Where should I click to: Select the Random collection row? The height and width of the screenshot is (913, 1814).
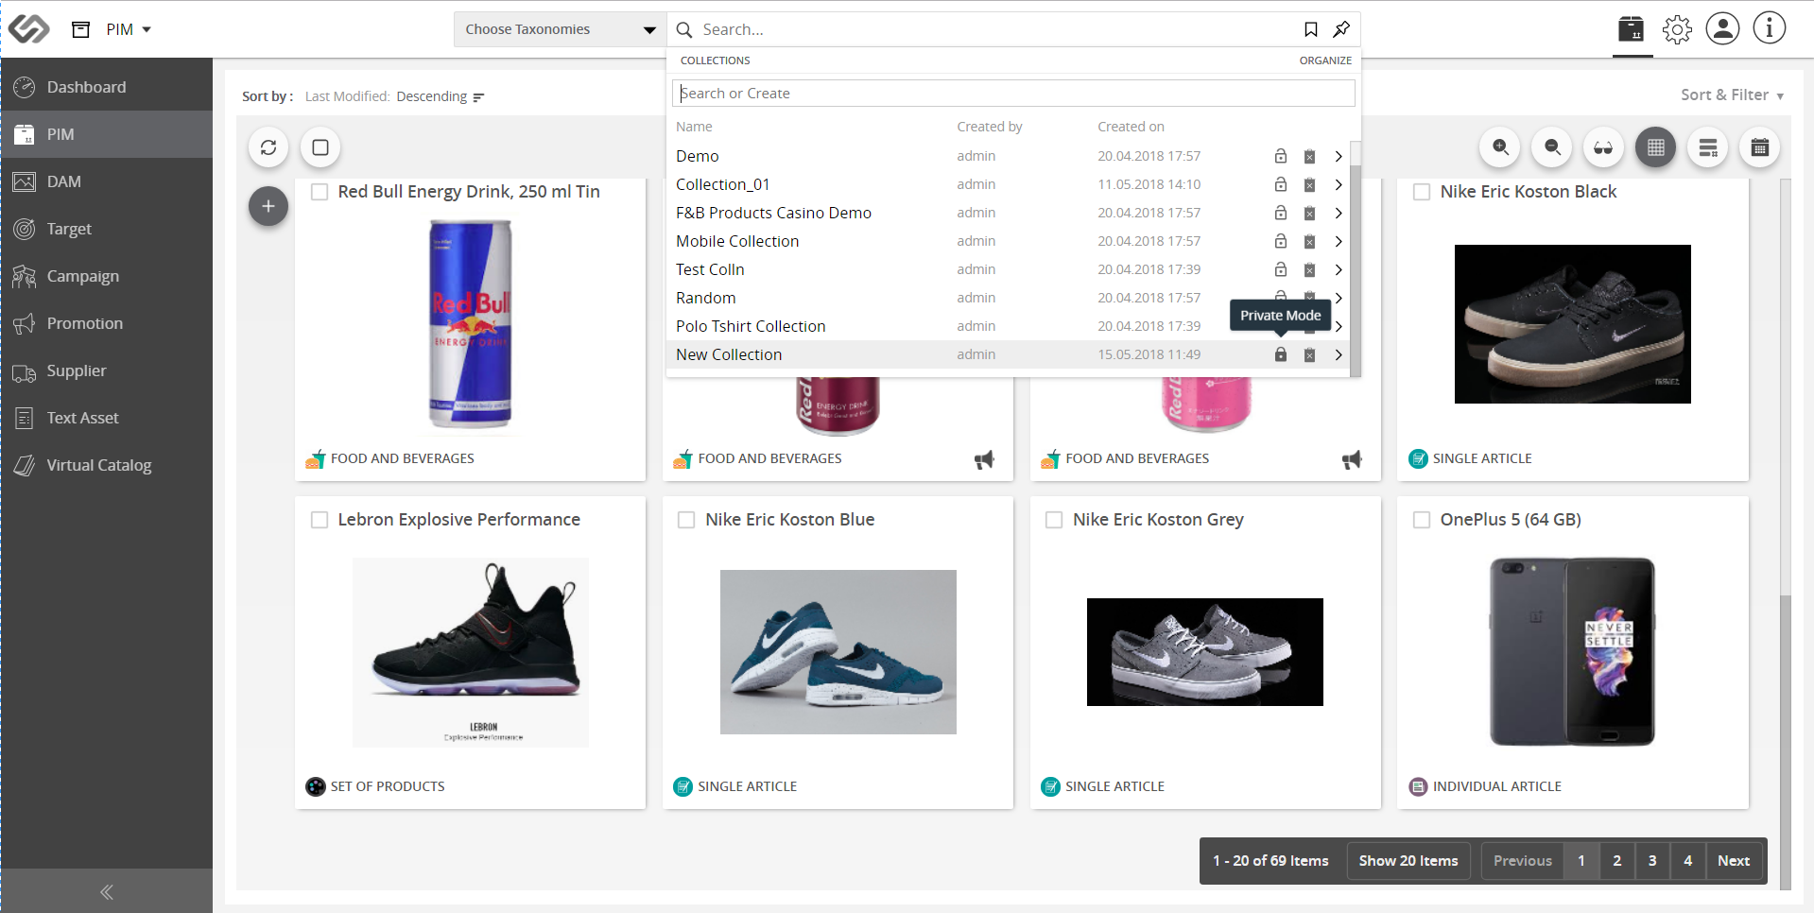click(x=1009, y=298)
